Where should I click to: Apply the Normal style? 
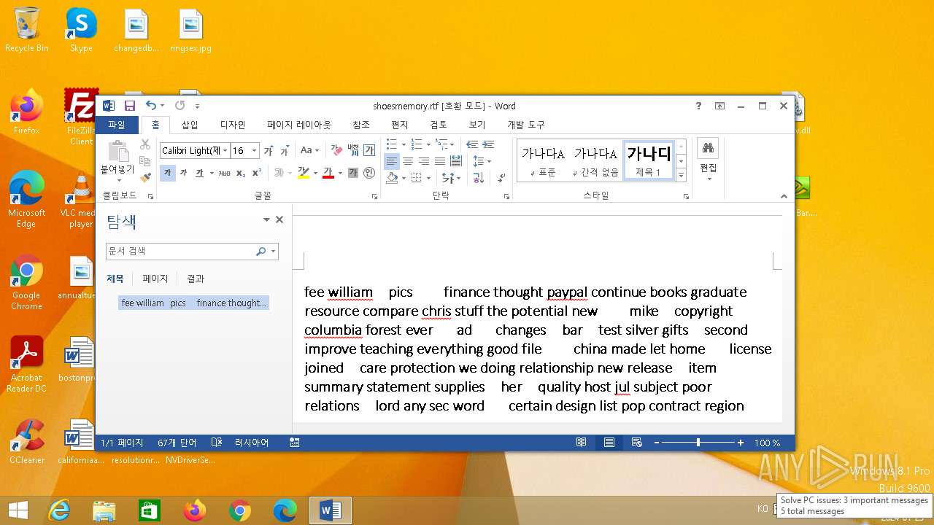[x=543, y=160]
